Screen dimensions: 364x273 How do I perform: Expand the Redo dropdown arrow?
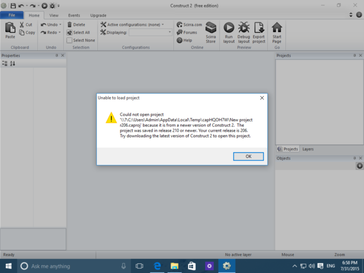59,33
